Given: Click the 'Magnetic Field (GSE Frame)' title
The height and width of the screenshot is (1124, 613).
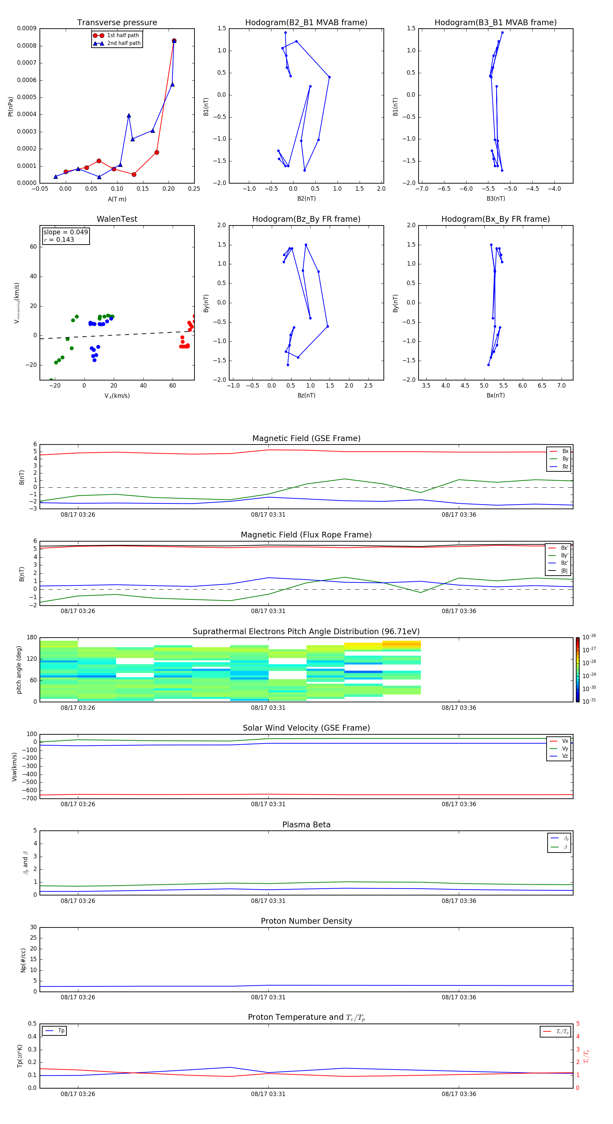Looking at the screenshot, I should click(306, 438).
